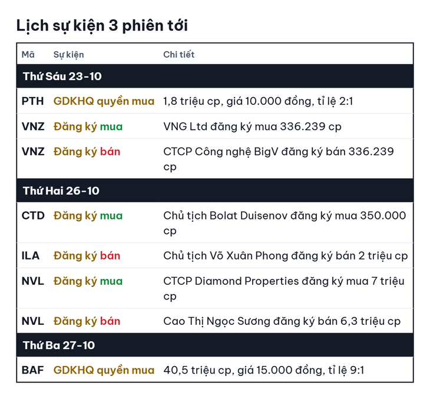The image size is (430, 396).
Task: Select the BAF stock code
Action: point(32,370)
